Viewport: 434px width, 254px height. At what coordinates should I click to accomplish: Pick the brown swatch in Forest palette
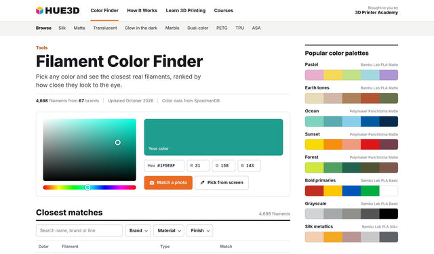(x=389, y=167)
